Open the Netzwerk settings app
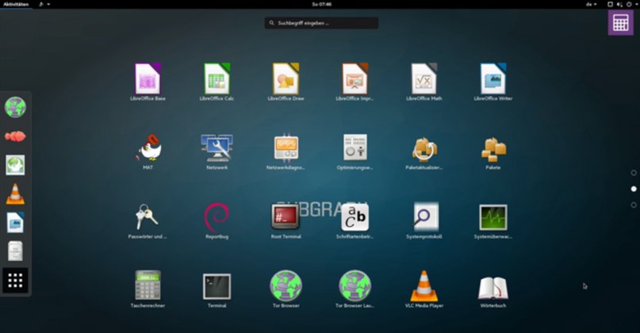640x333 pixels. tap(217, 151)
